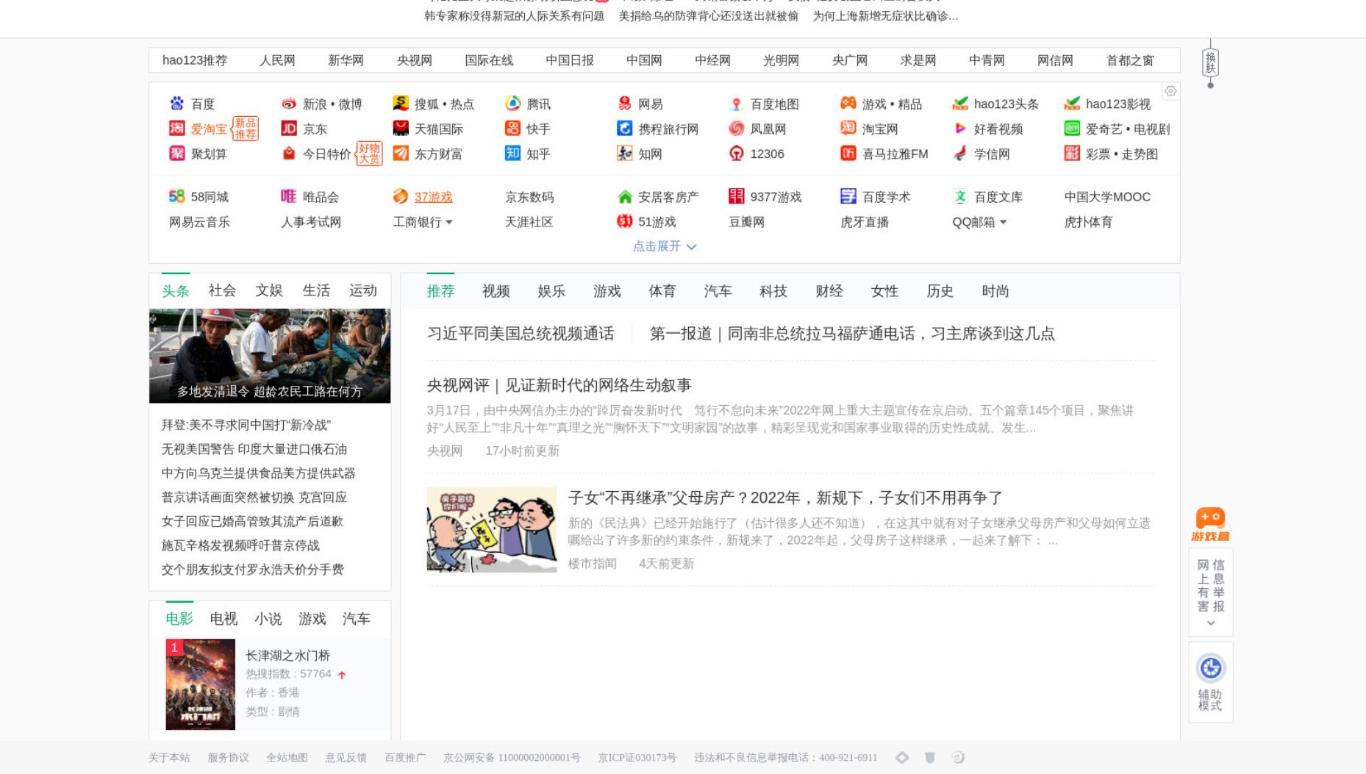Select the 历史 feed tab
Viewport: 1366px width, 774px height.
[940, 291]
